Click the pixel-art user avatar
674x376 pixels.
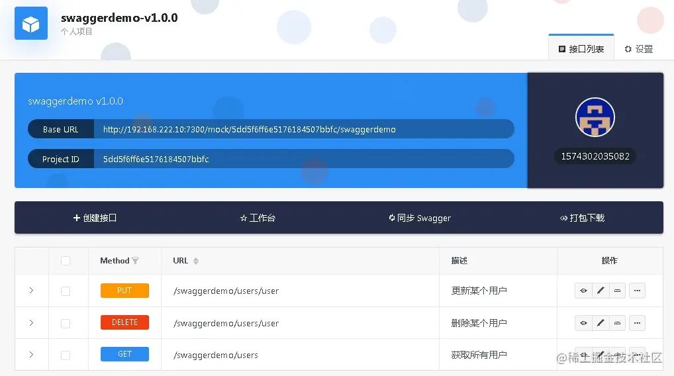pyautogui.click(x=595, y=117)
